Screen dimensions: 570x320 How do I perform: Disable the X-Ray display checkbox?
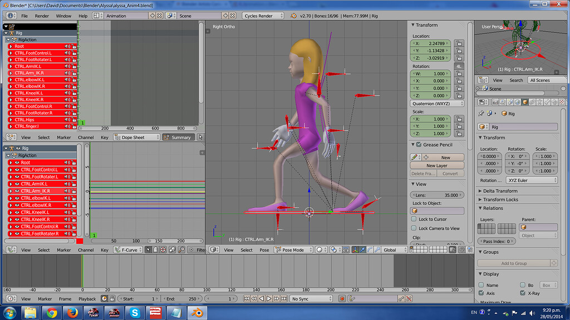(x=523, y=293)
